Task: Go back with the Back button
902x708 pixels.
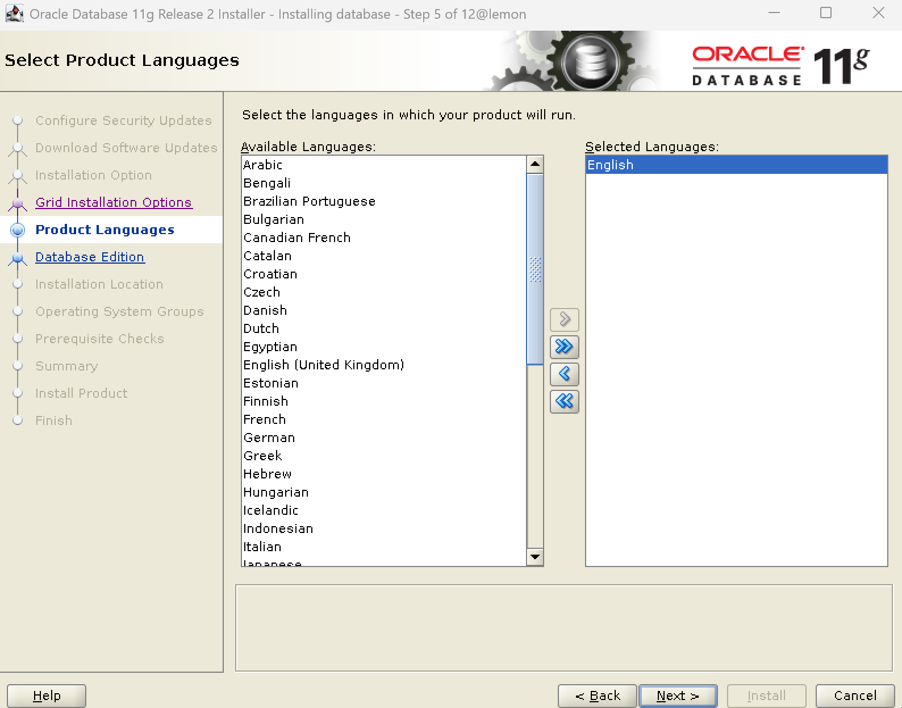Action: 598,695
